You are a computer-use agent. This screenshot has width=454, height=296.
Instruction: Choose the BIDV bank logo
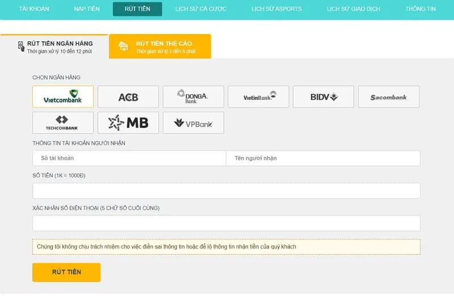point(323,97)
